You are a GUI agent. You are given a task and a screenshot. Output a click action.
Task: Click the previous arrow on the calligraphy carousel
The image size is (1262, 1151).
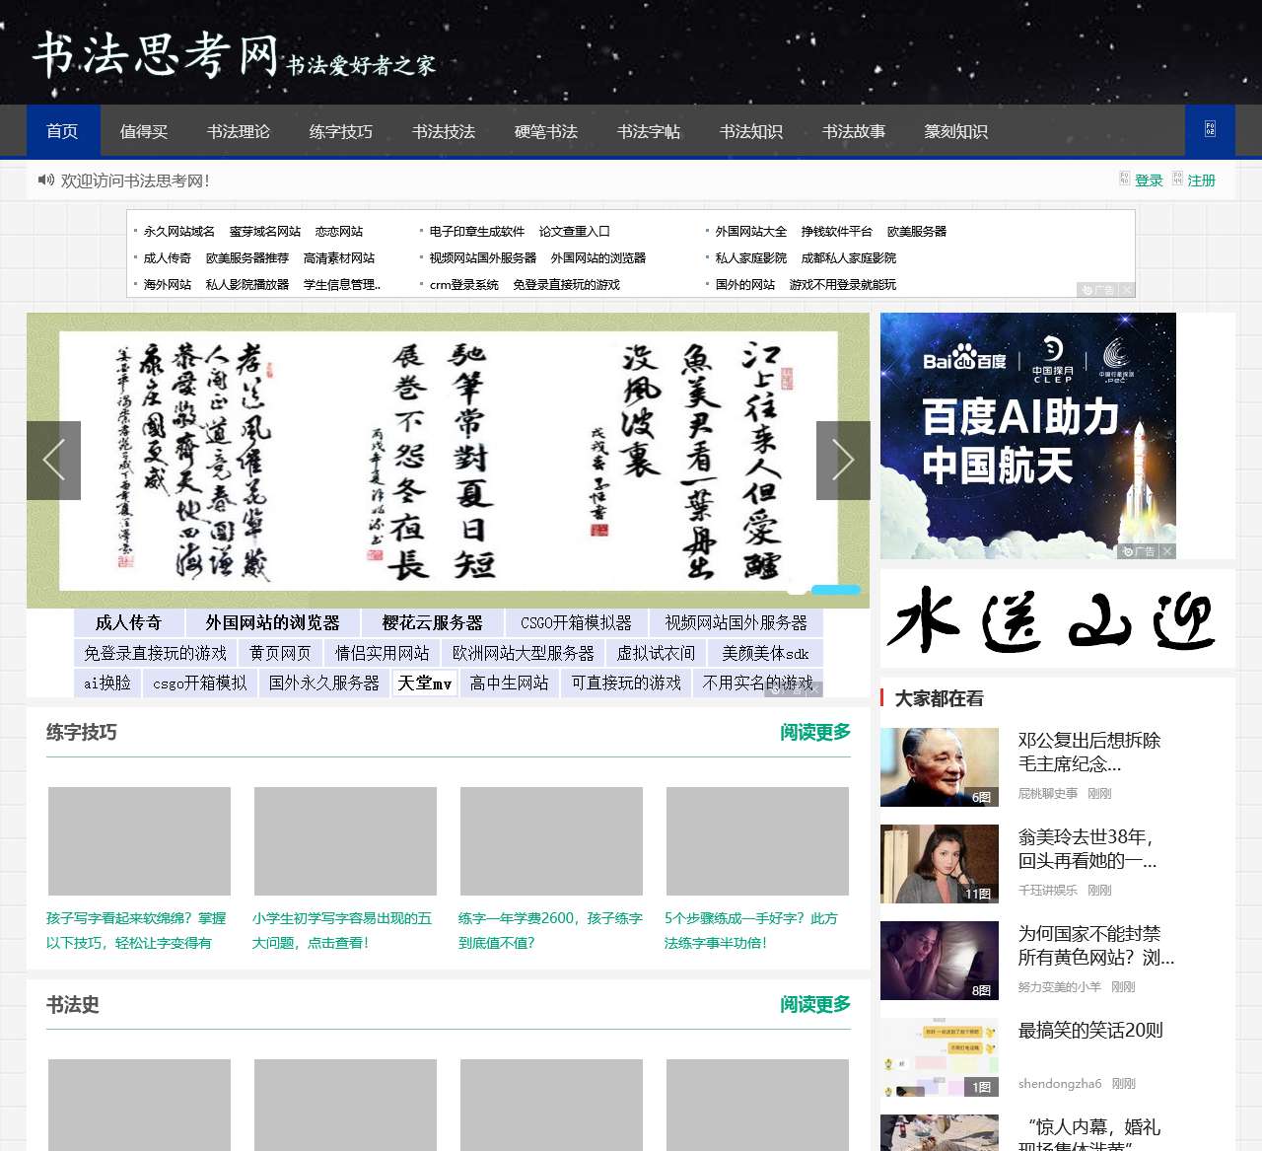point(53,460)
